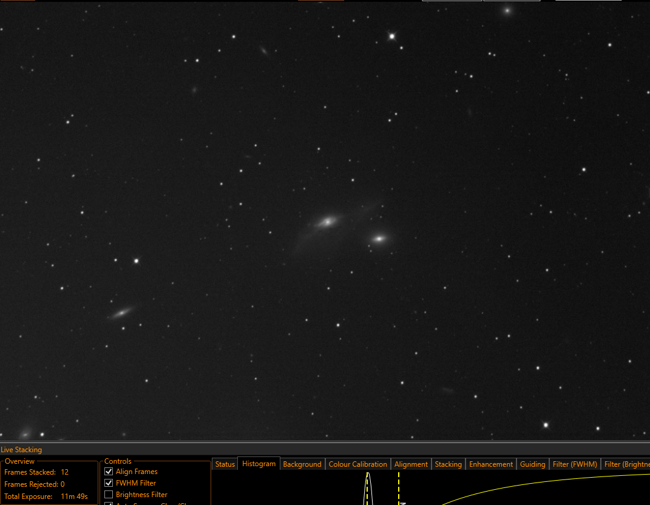The image size is (650, 505).
Task: Show the Stacking tab
Action: (448, 464)
